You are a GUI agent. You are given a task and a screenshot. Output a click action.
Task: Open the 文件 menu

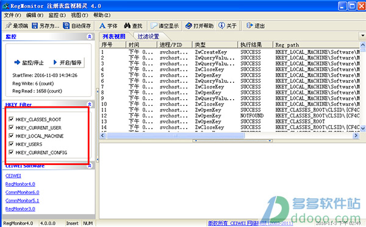click(12, 15)
